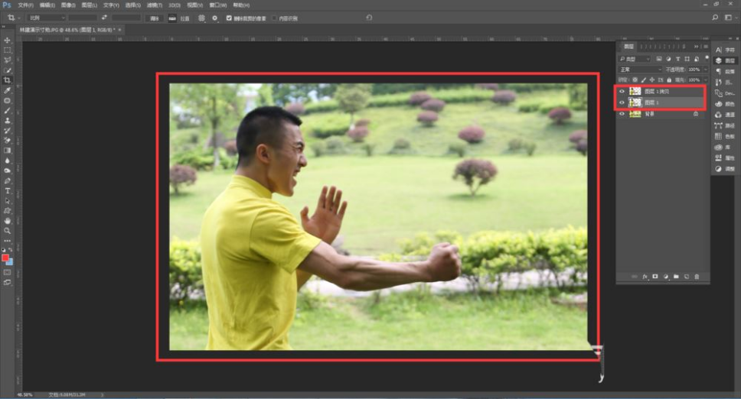The width and height of the screenshot is (741, 399).
Task: Open the blend mode 正常 dropdown
Action: click(x=639, y=69)
